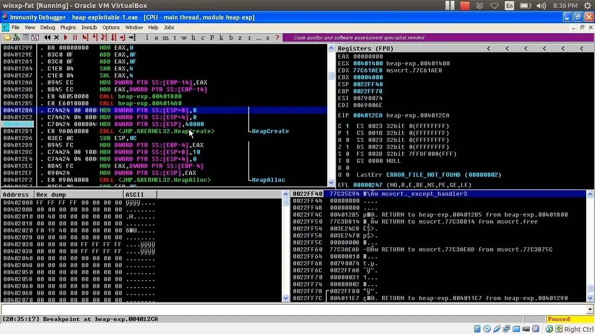Click the hex dump pane scrollbar
Image resolution: width=595 pixels, height=334 pixels.
pyautogui.click(x=286, y=246)
